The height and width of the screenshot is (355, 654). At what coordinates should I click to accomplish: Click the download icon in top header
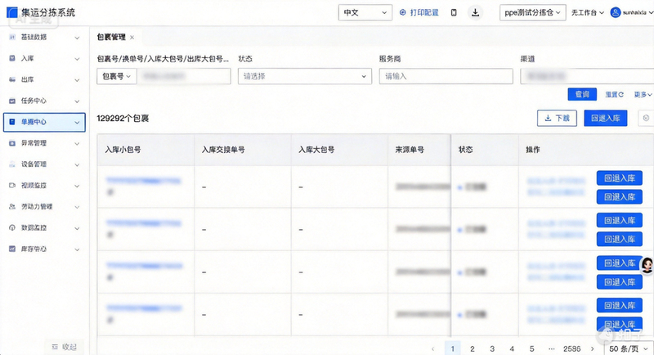click(475, 12)
